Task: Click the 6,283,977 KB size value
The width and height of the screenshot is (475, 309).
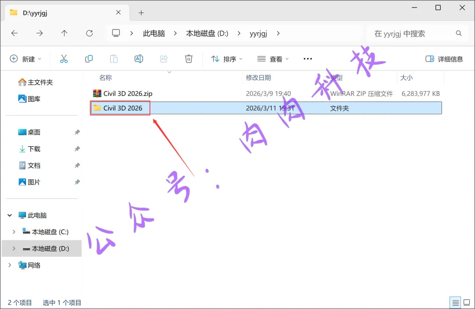Action: point(421,94)
